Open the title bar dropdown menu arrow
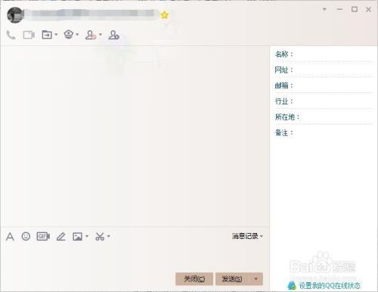 (x=324, y=9)
